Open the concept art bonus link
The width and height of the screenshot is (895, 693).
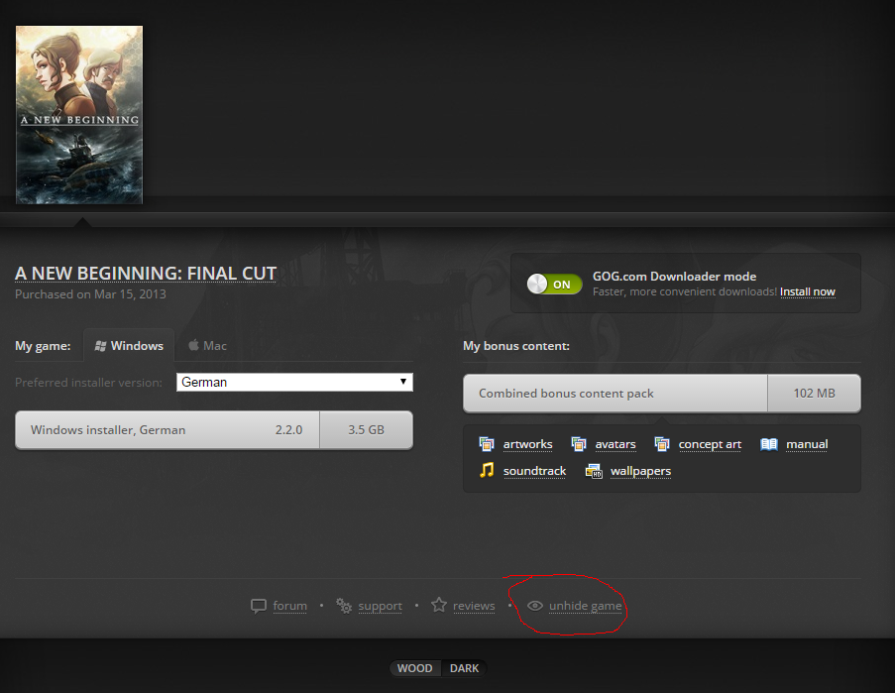point(710,444)
